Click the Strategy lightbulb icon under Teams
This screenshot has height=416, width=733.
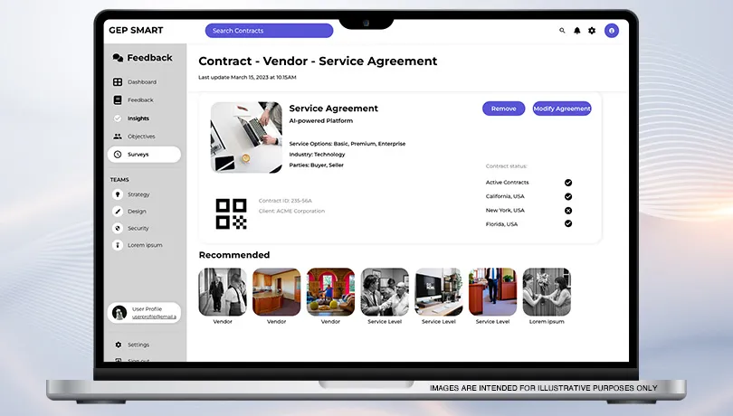click(118, 194)
